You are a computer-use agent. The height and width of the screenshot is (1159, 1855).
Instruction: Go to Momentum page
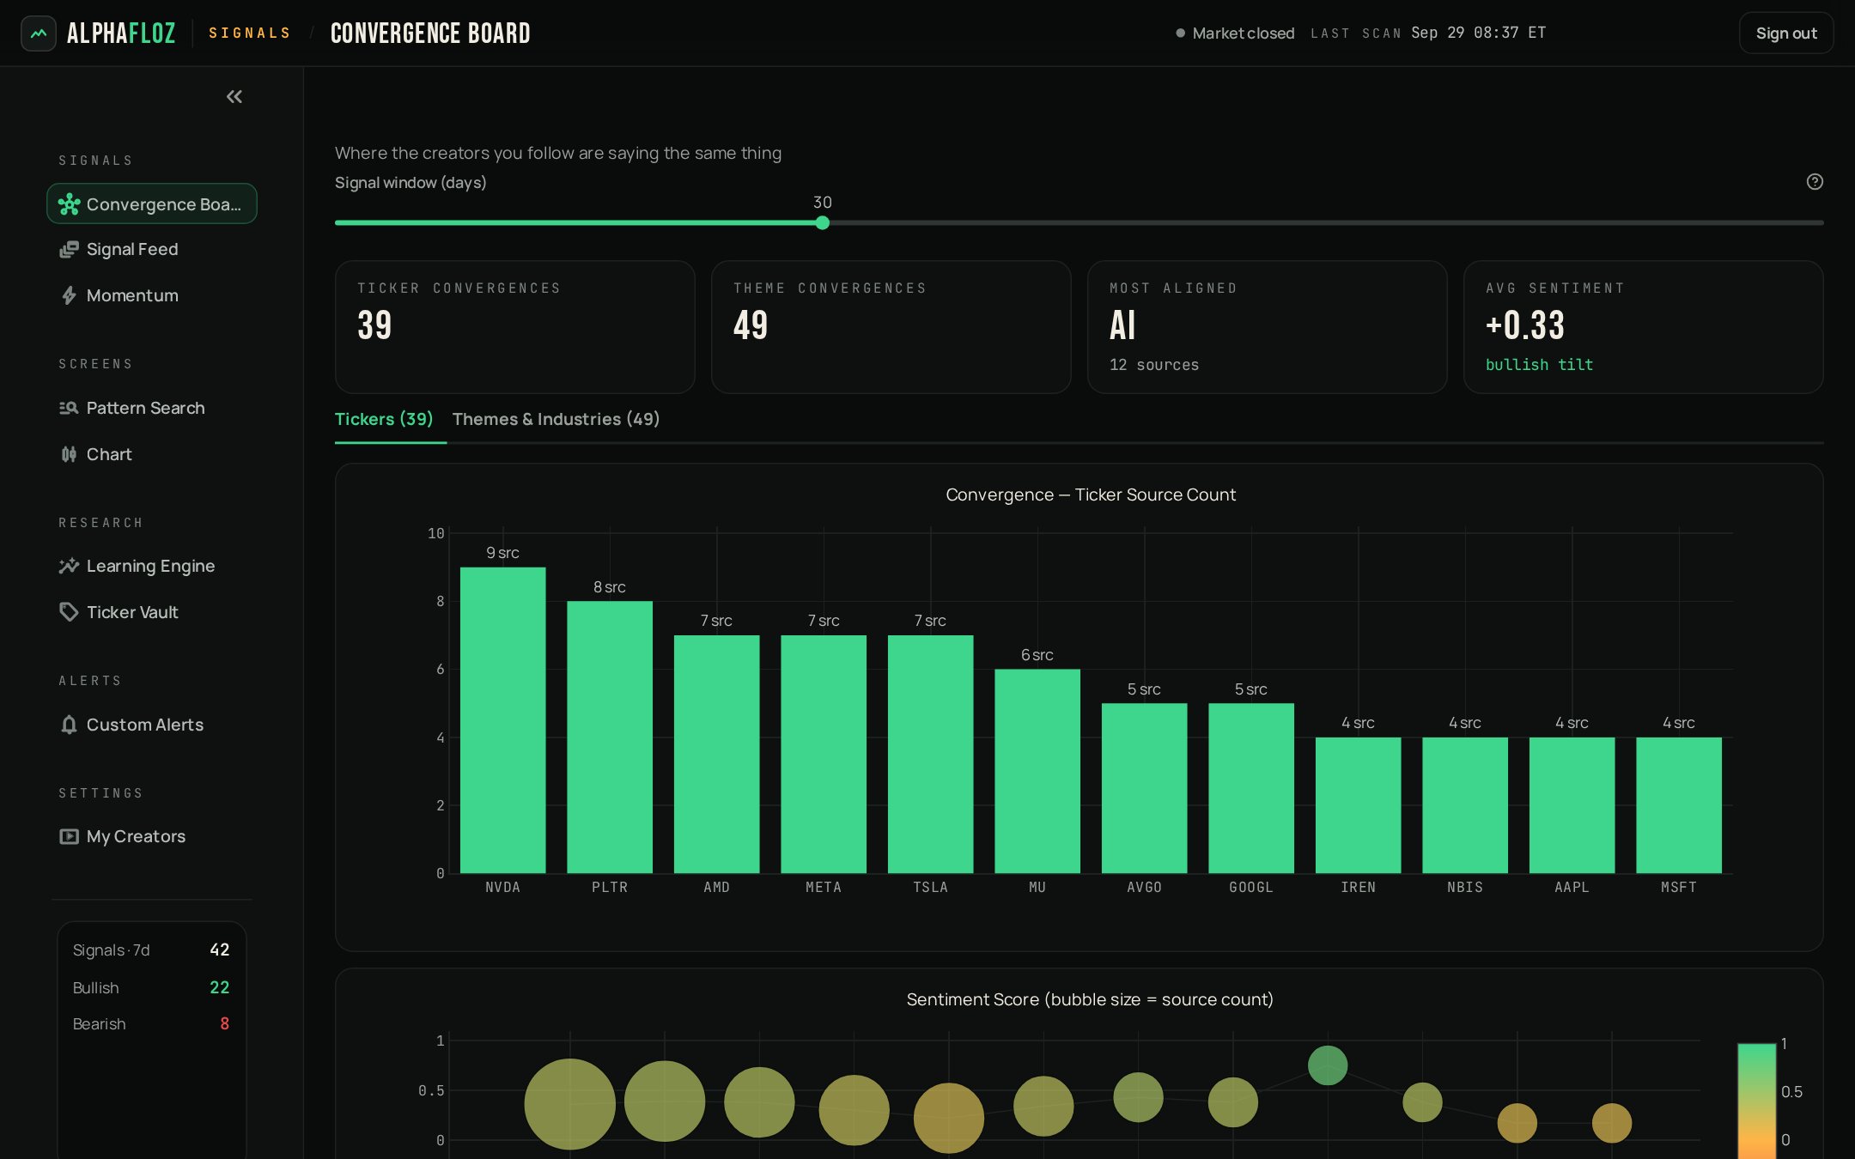152,295
